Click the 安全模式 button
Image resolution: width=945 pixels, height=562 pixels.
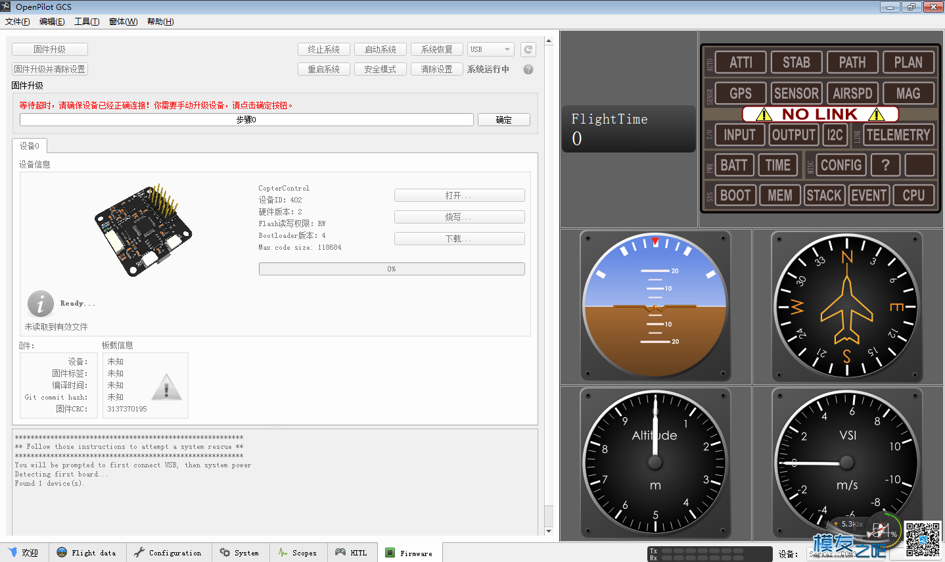tap(380, 69)
